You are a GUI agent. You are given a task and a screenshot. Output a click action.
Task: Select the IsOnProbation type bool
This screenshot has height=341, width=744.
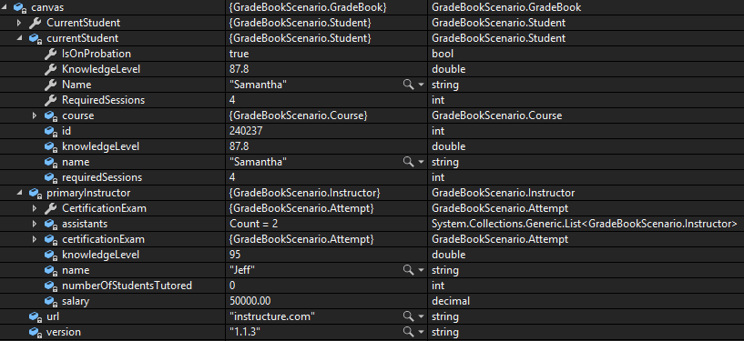pos(443,54)
